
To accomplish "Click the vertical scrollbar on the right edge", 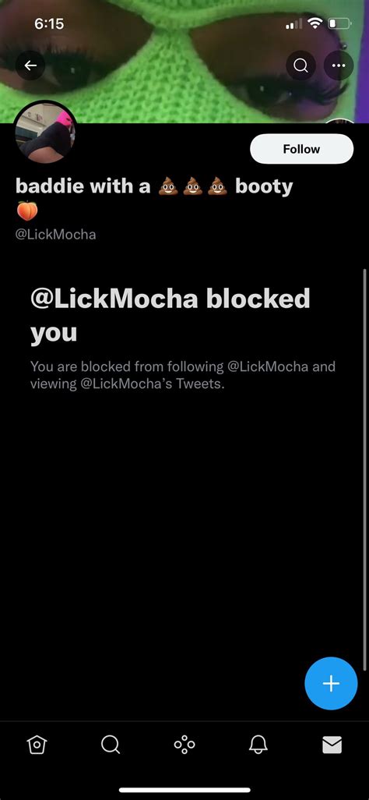I will coord(365,469).
